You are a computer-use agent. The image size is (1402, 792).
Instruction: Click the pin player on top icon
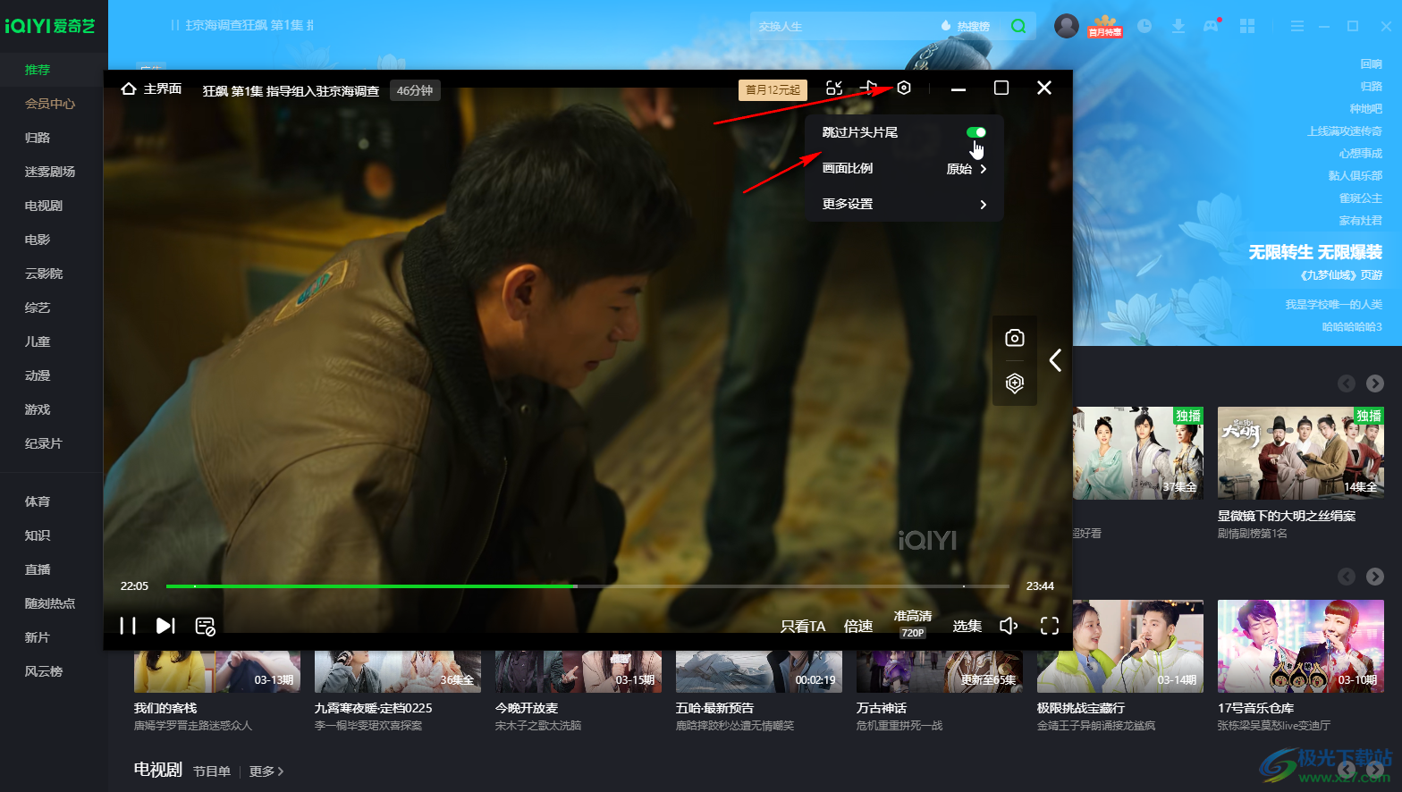(869, 88)
